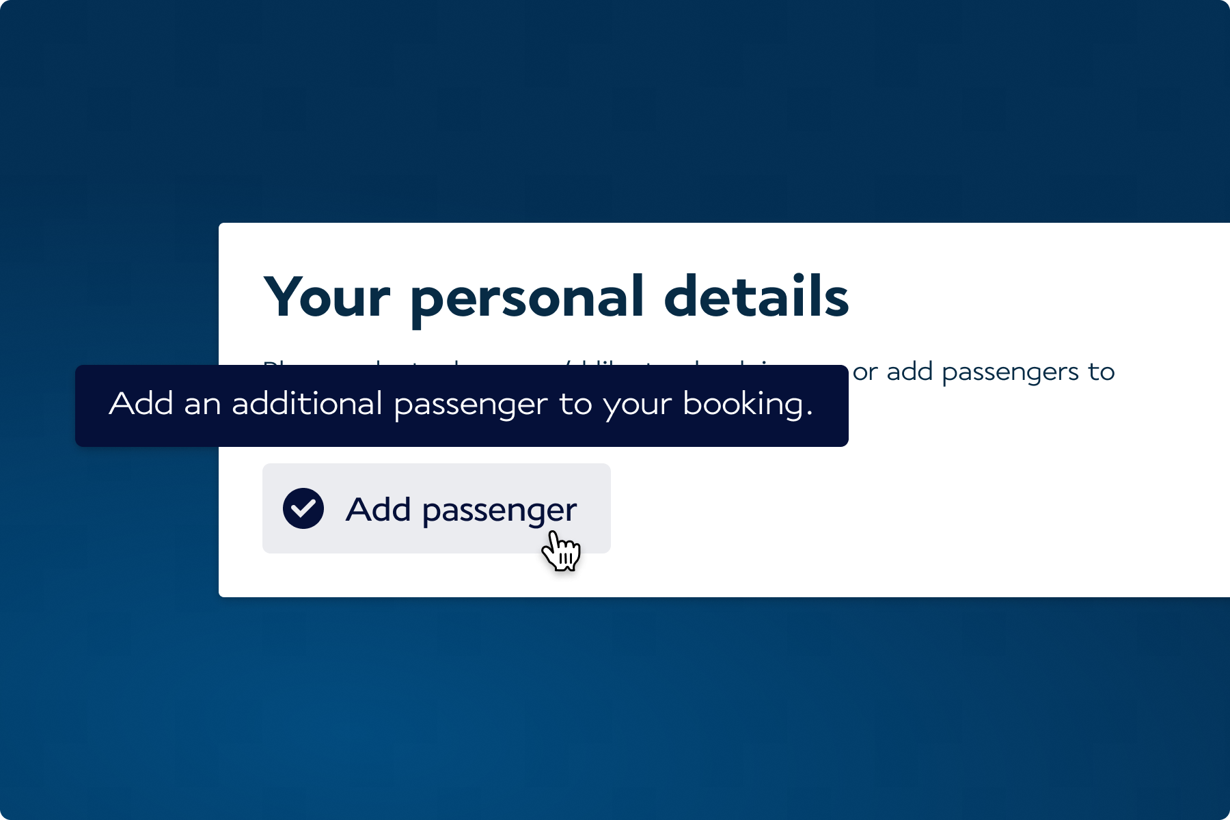The height and width of the screenshot is (820, 1230).
Task: Click the tick mark inside the dark circle
Action: click(x=303, y=508)
